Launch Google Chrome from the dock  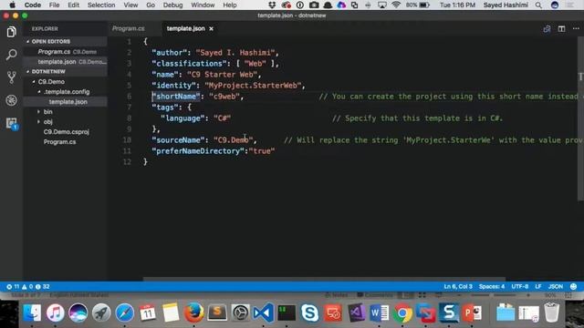pyautogui.click(x=402, y=313)
